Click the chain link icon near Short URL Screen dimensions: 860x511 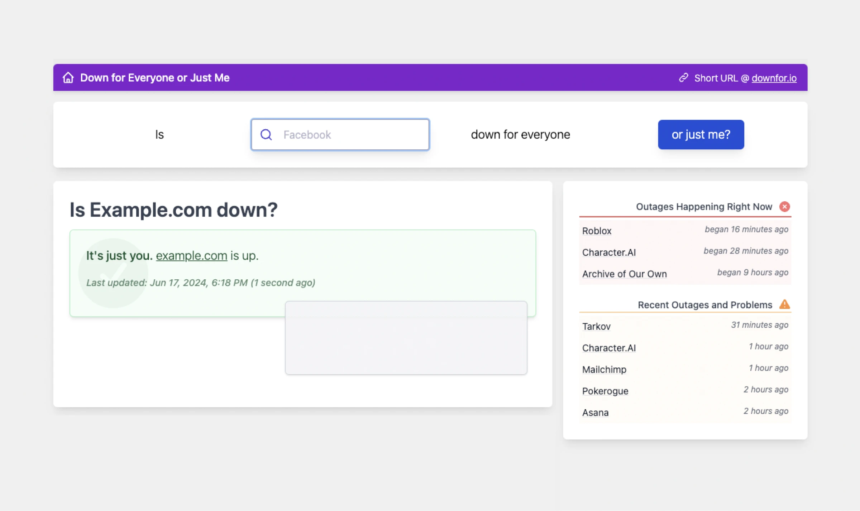(684, 78)
